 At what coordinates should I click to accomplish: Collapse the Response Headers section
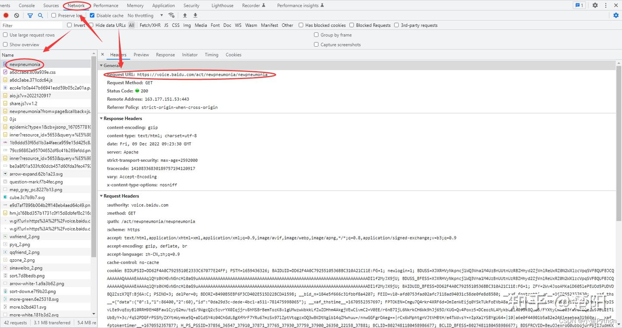(102, 118)
